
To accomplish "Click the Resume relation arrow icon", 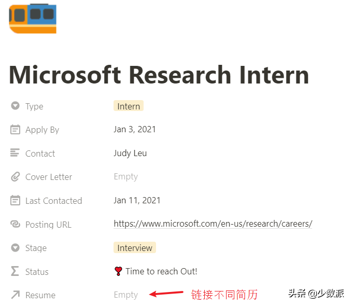I will [16, 295].
